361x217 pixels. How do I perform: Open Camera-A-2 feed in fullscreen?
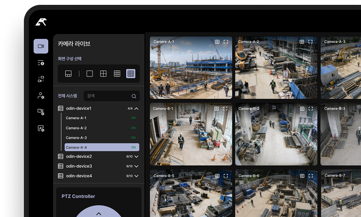tap(311, 42)
